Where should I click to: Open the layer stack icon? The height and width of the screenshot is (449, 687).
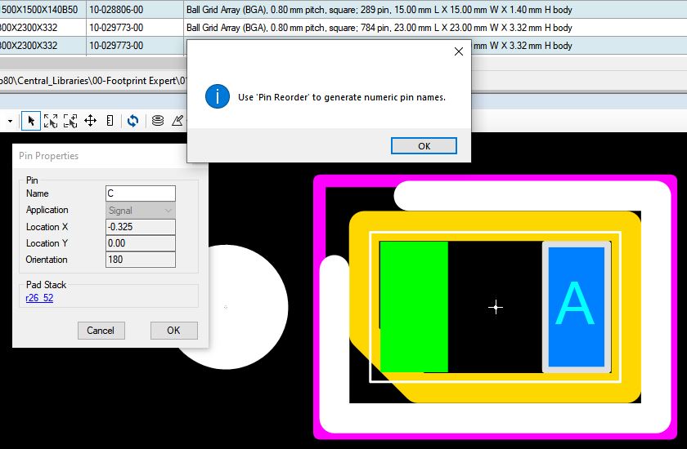click(158, 121)
